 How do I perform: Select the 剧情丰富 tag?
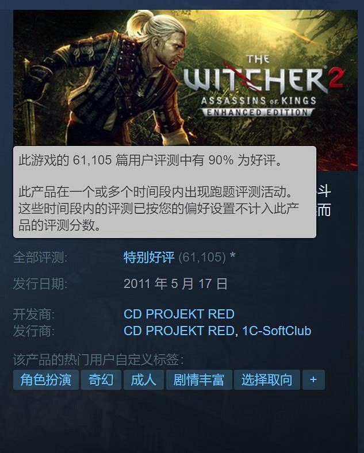199,379
